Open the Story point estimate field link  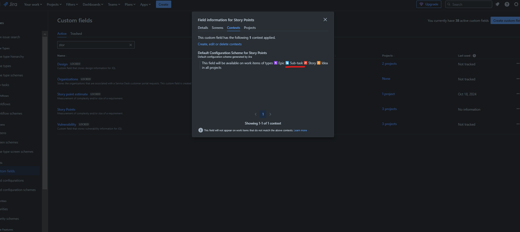pos(72,94)
